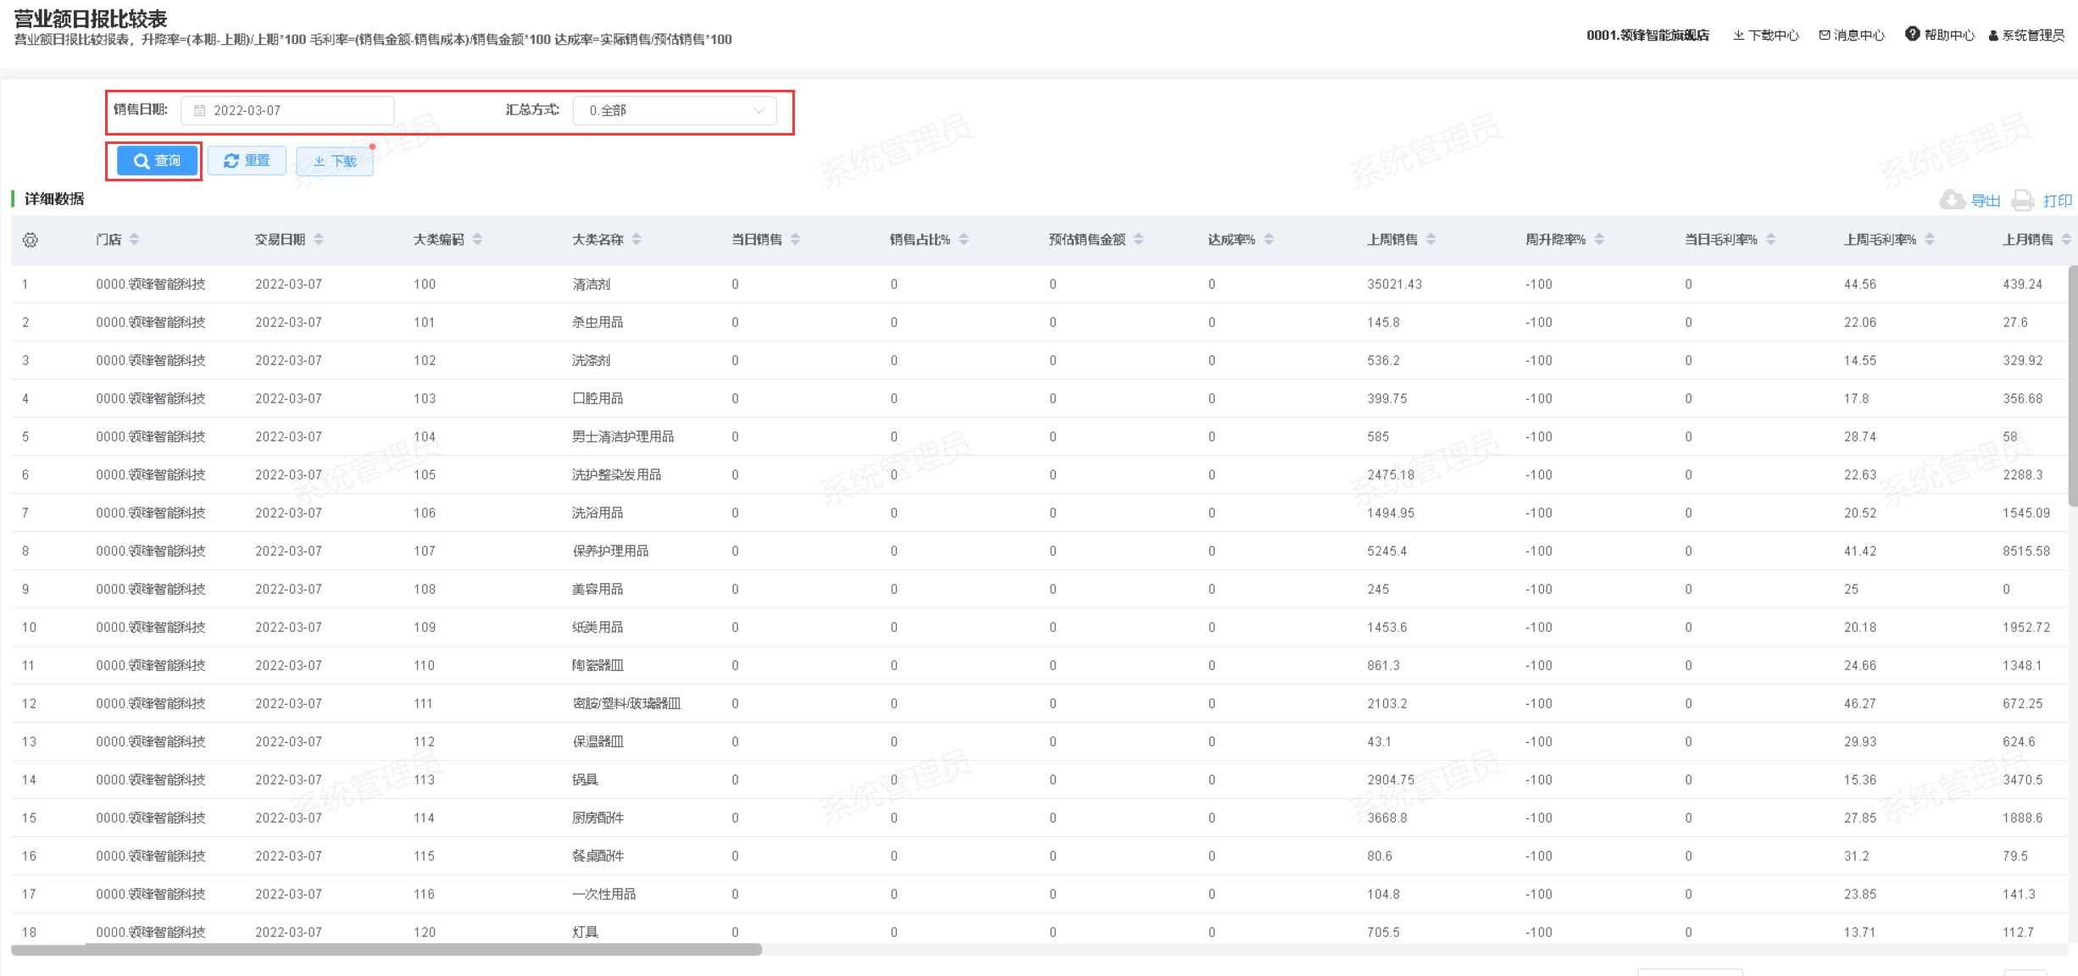Viewport: 2078px width, 976px height.
Task: Click 系统管理员 user icon
Action: [x=1993, y=36]
